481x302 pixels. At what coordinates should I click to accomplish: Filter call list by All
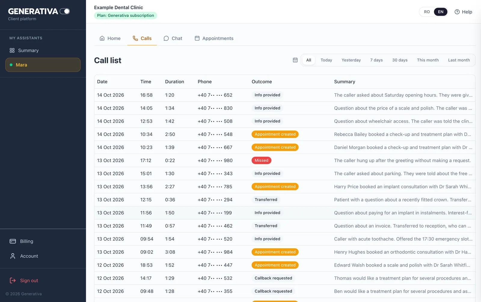pyautogui.click(x=309, y=60)
